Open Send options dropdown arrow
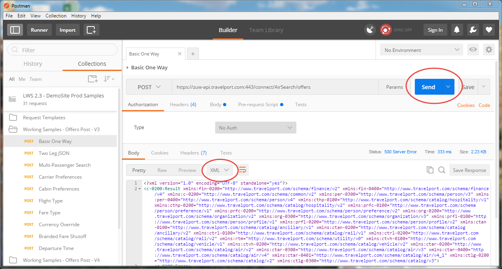The image size is (502, 269). tap(448, 87)
